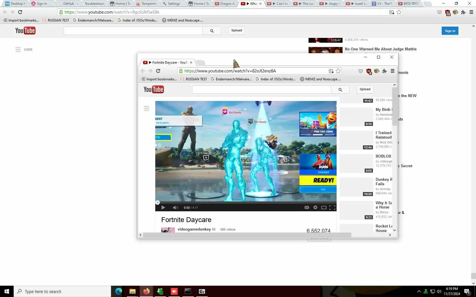The width and height of the screenshot is (476, 297).
Task: Open the 19:59 duration video thumbnail
Action: [x=356, y=187]
